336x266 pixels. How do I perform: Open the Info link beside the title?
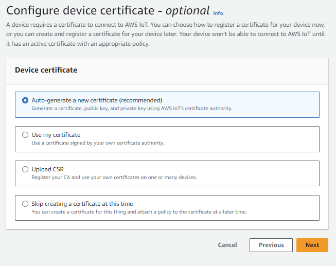218,13
